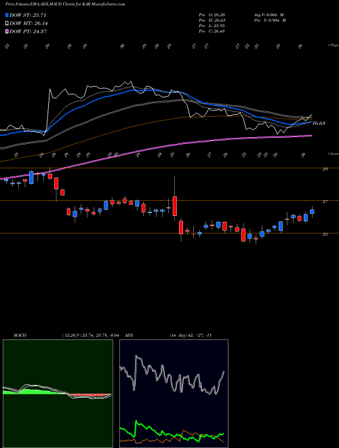
Task: Click the Pre V: 0.904 M value
Action: click(x=269, y=20)
